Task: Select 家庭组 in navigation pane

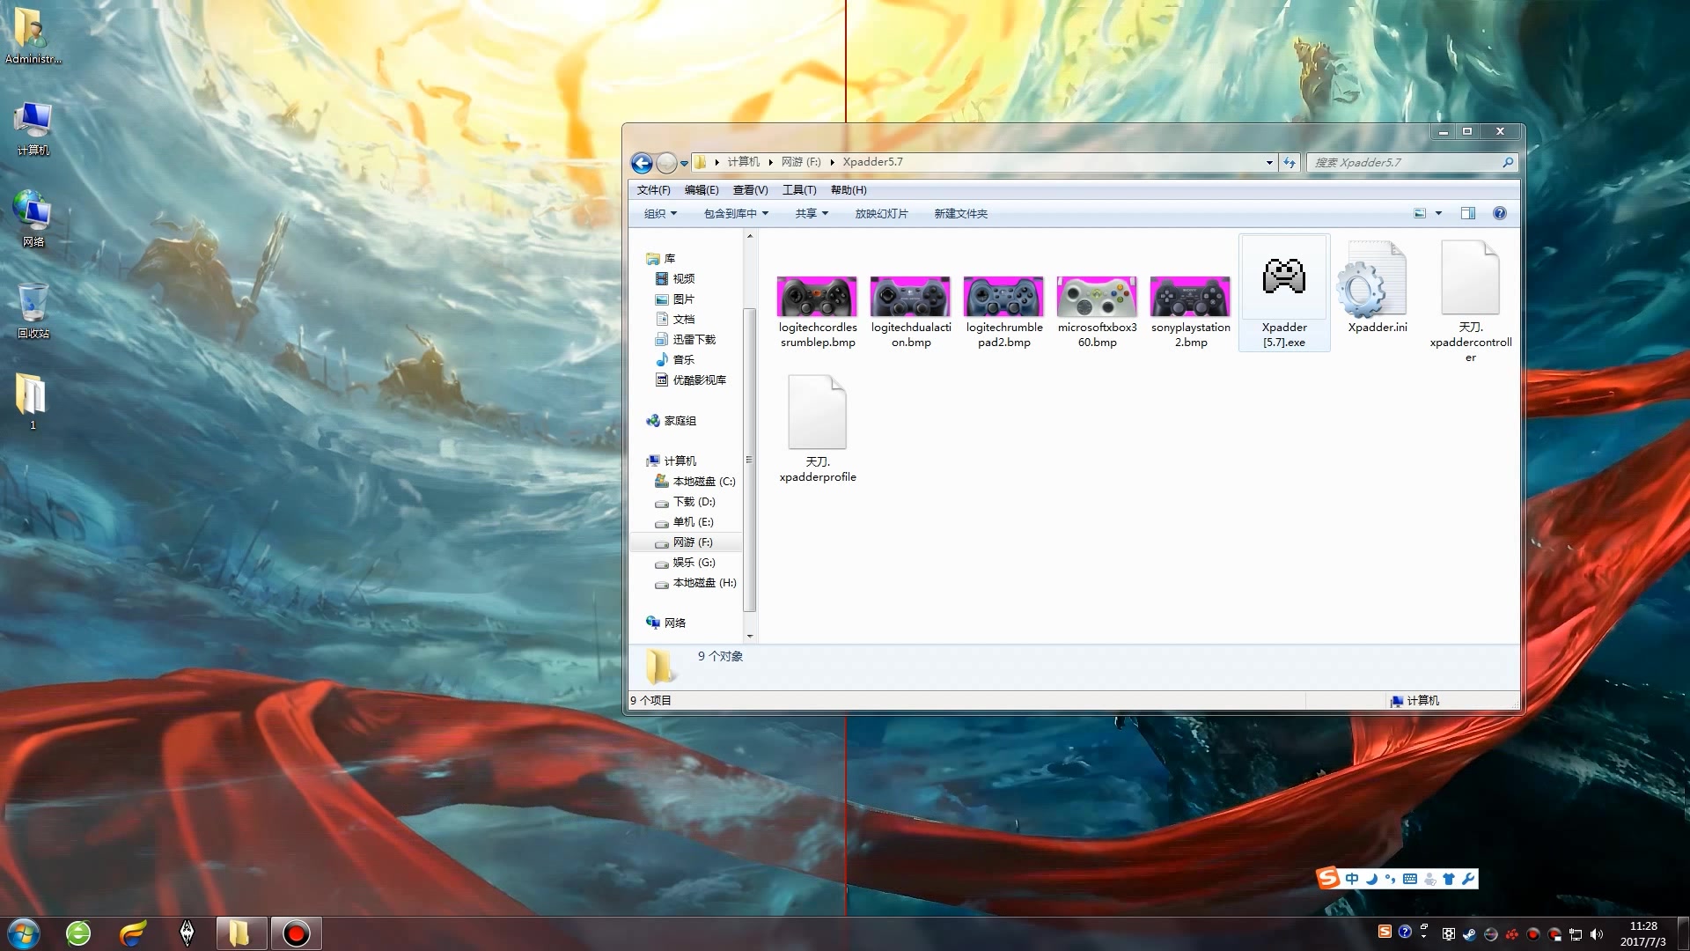Action: click(672, 421)
